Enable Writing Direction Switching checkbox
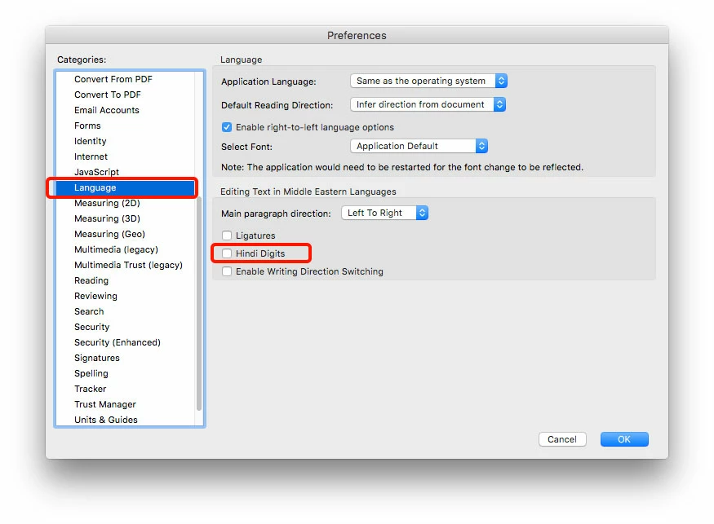The width and height of the screenshot is (714, 524). click(227, 271)
